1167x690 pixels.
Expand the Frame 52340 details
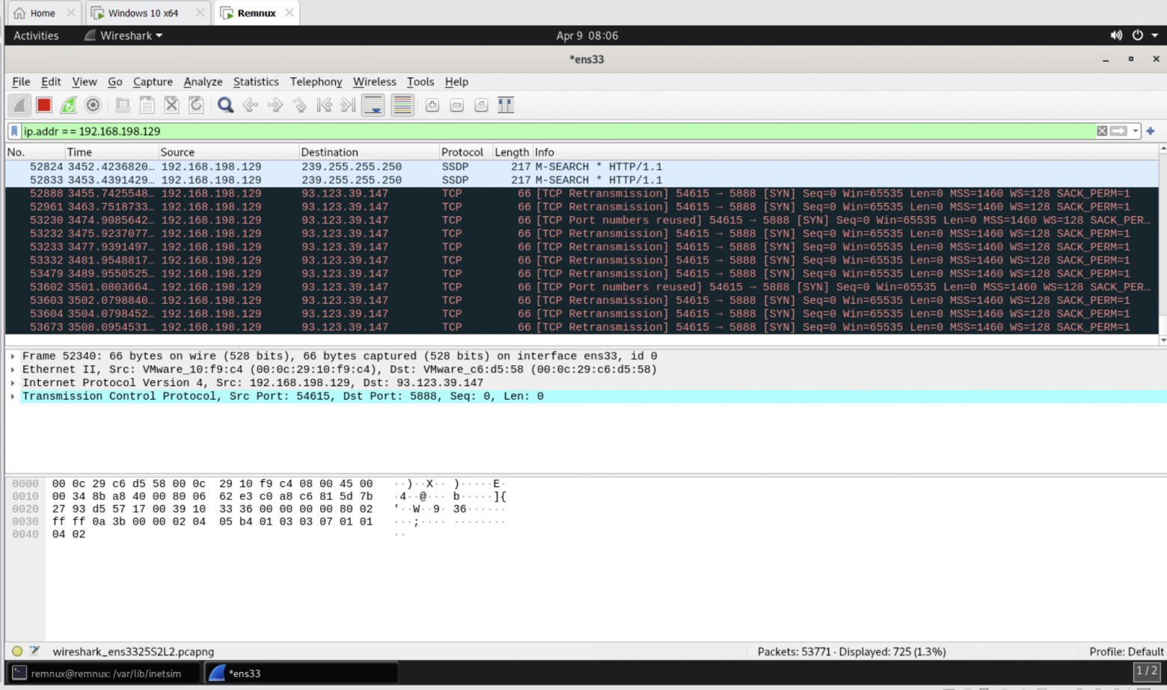point(13,356)
